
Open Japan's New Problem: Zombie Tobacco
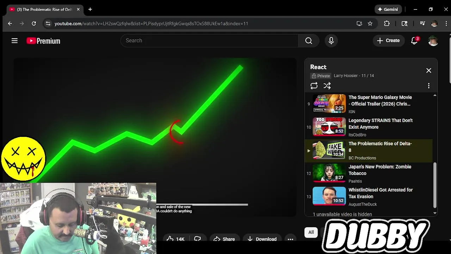pyautogui.click(x=380, y=170)
